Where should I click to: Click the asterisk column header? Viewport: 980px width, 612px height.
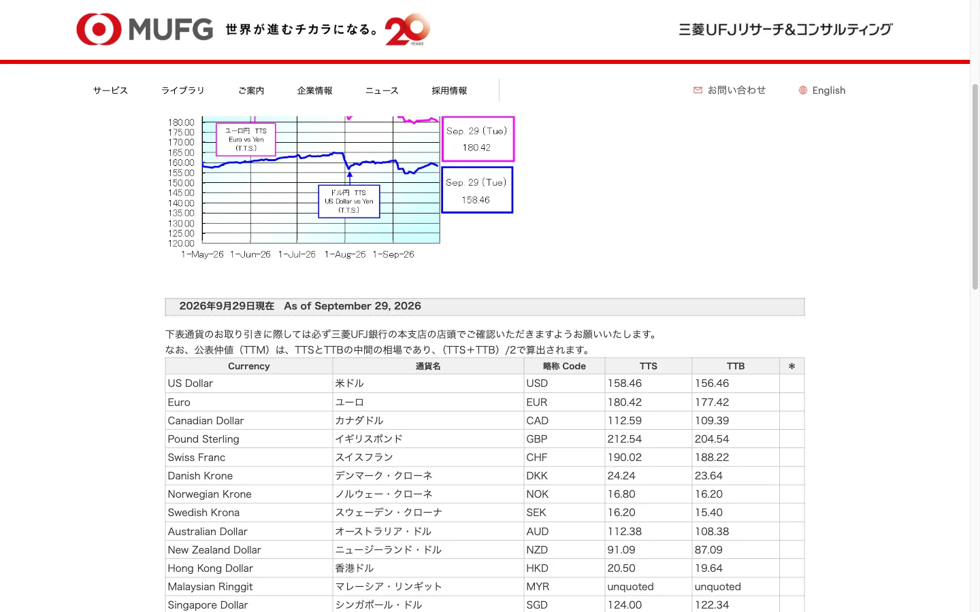(791, 367)
